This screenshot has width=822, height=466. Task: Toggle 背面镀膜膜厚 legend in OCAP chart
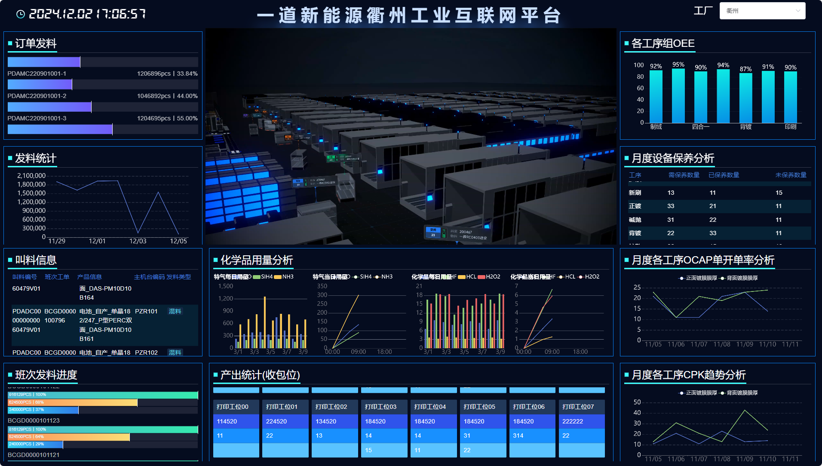pos(739,278)
